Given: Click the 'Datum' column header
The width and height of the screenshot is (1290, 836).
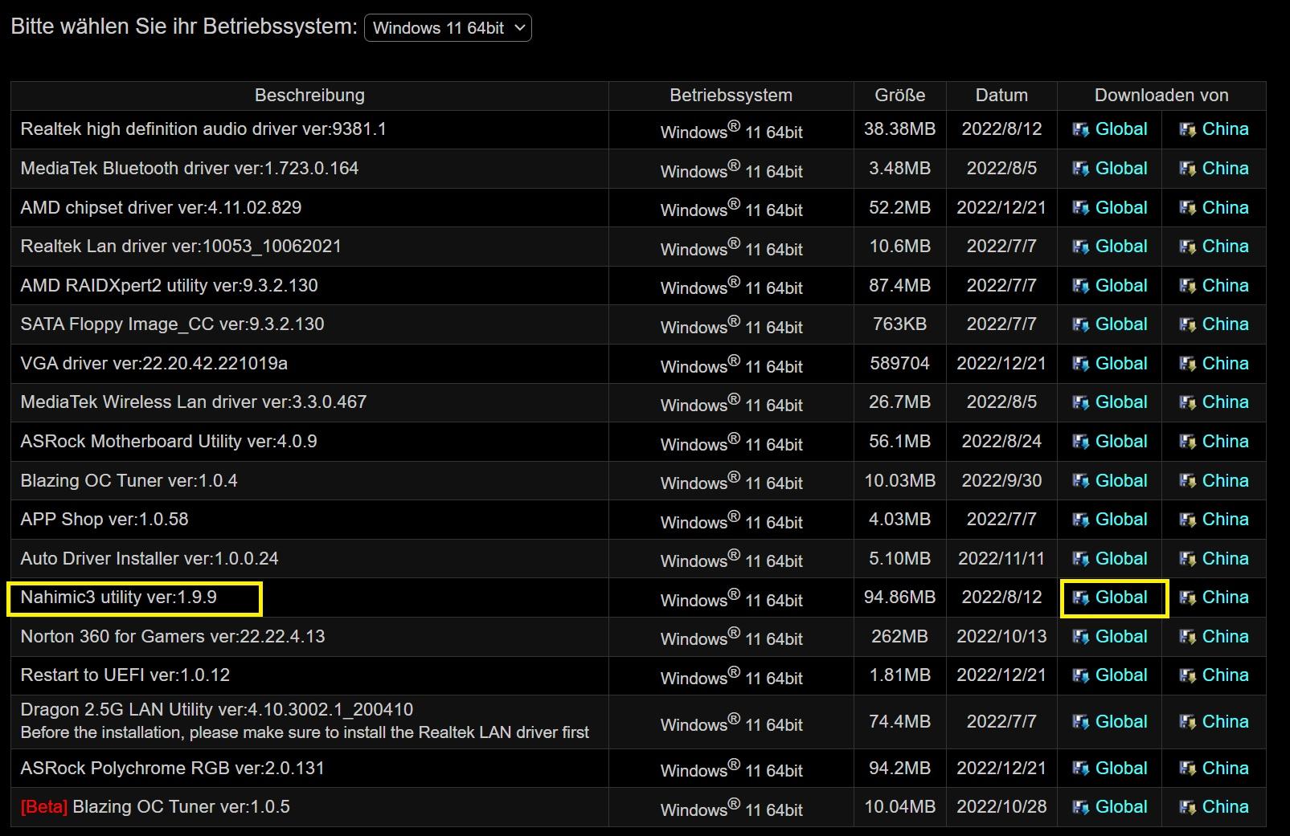Looking at the screenshot, I should (1001, 96).
